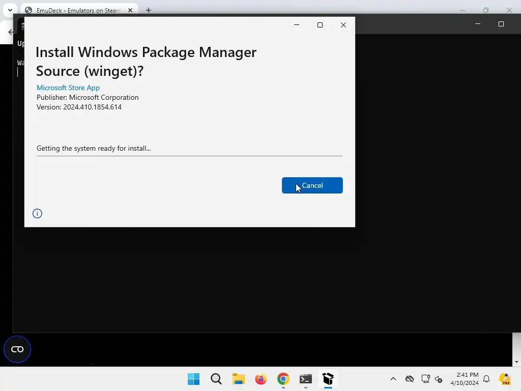Switch to Google Chrome in taskbar

pyautogui.click(x=283, y=379)
